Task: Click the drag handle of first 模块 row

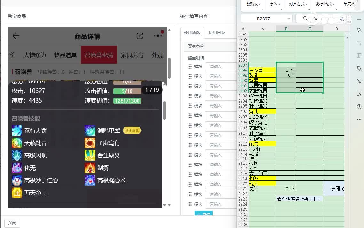Action: point(190,66)
